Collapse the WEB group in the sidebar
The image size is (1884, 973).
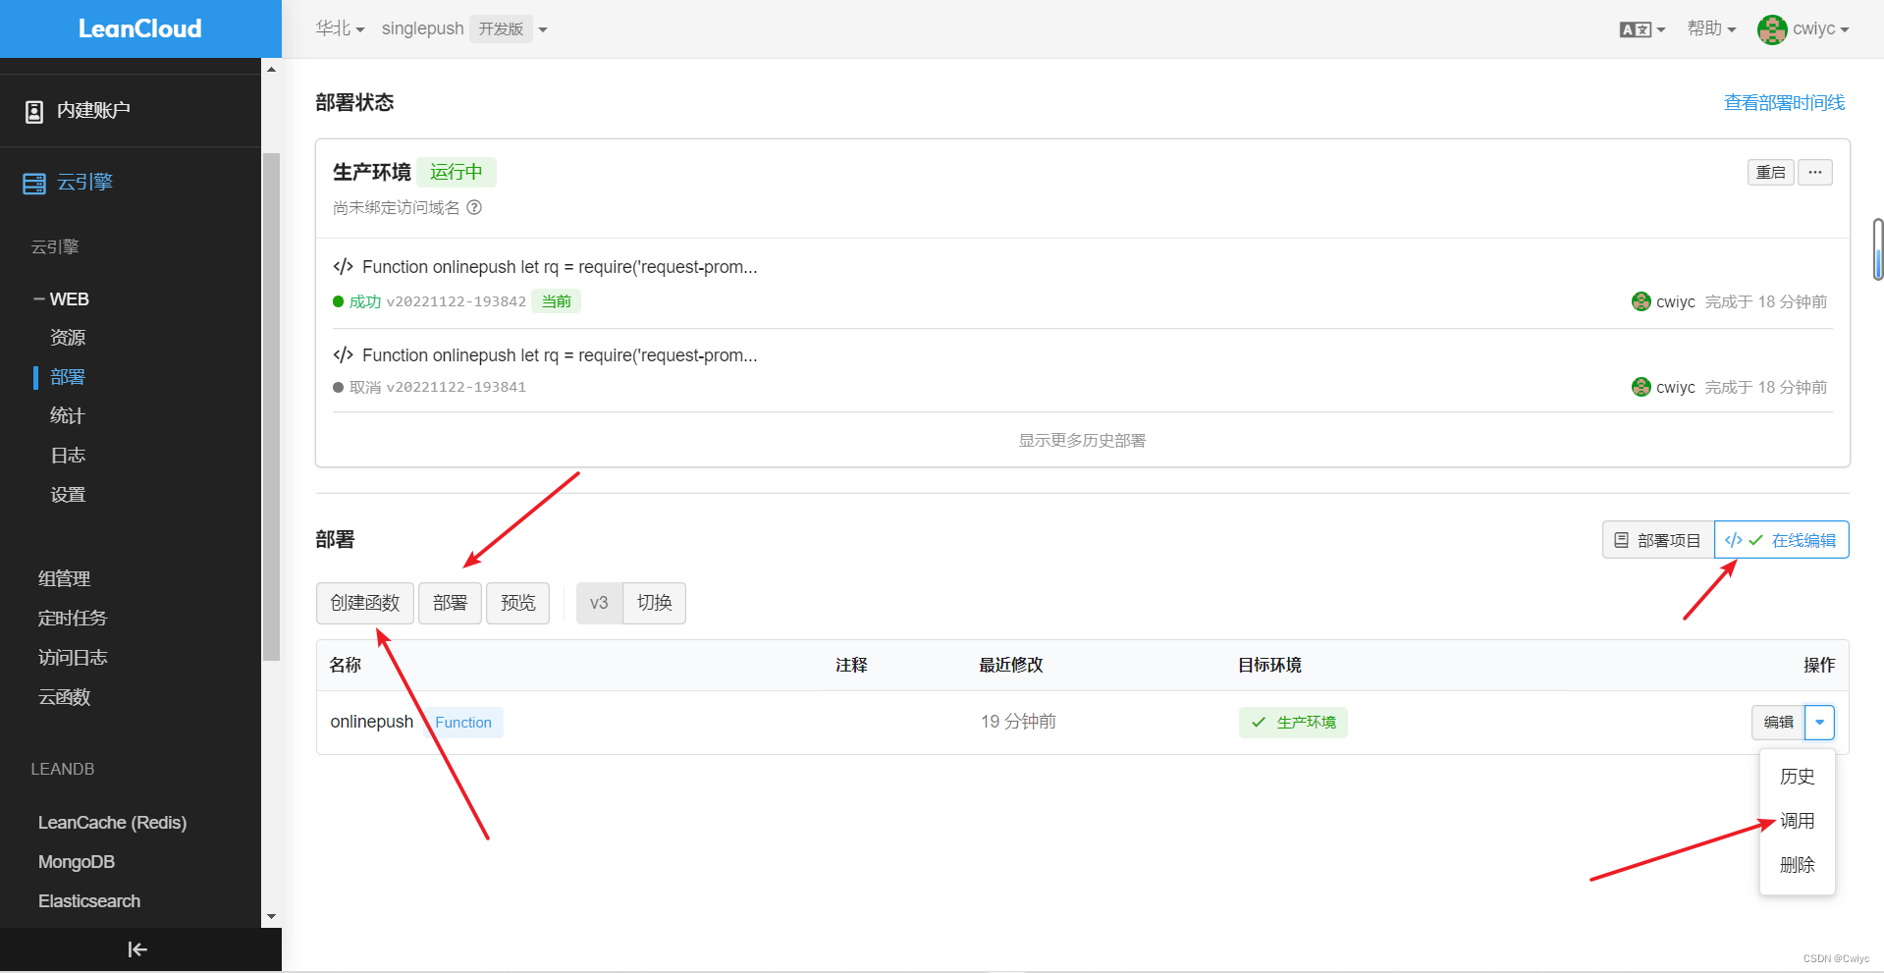click(x=61, y=298)
